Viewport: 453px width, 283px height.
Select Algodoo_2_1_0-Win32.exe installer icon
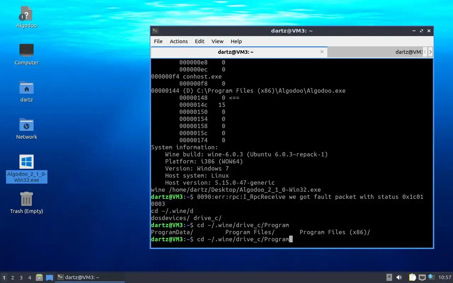tap(27, 169)
